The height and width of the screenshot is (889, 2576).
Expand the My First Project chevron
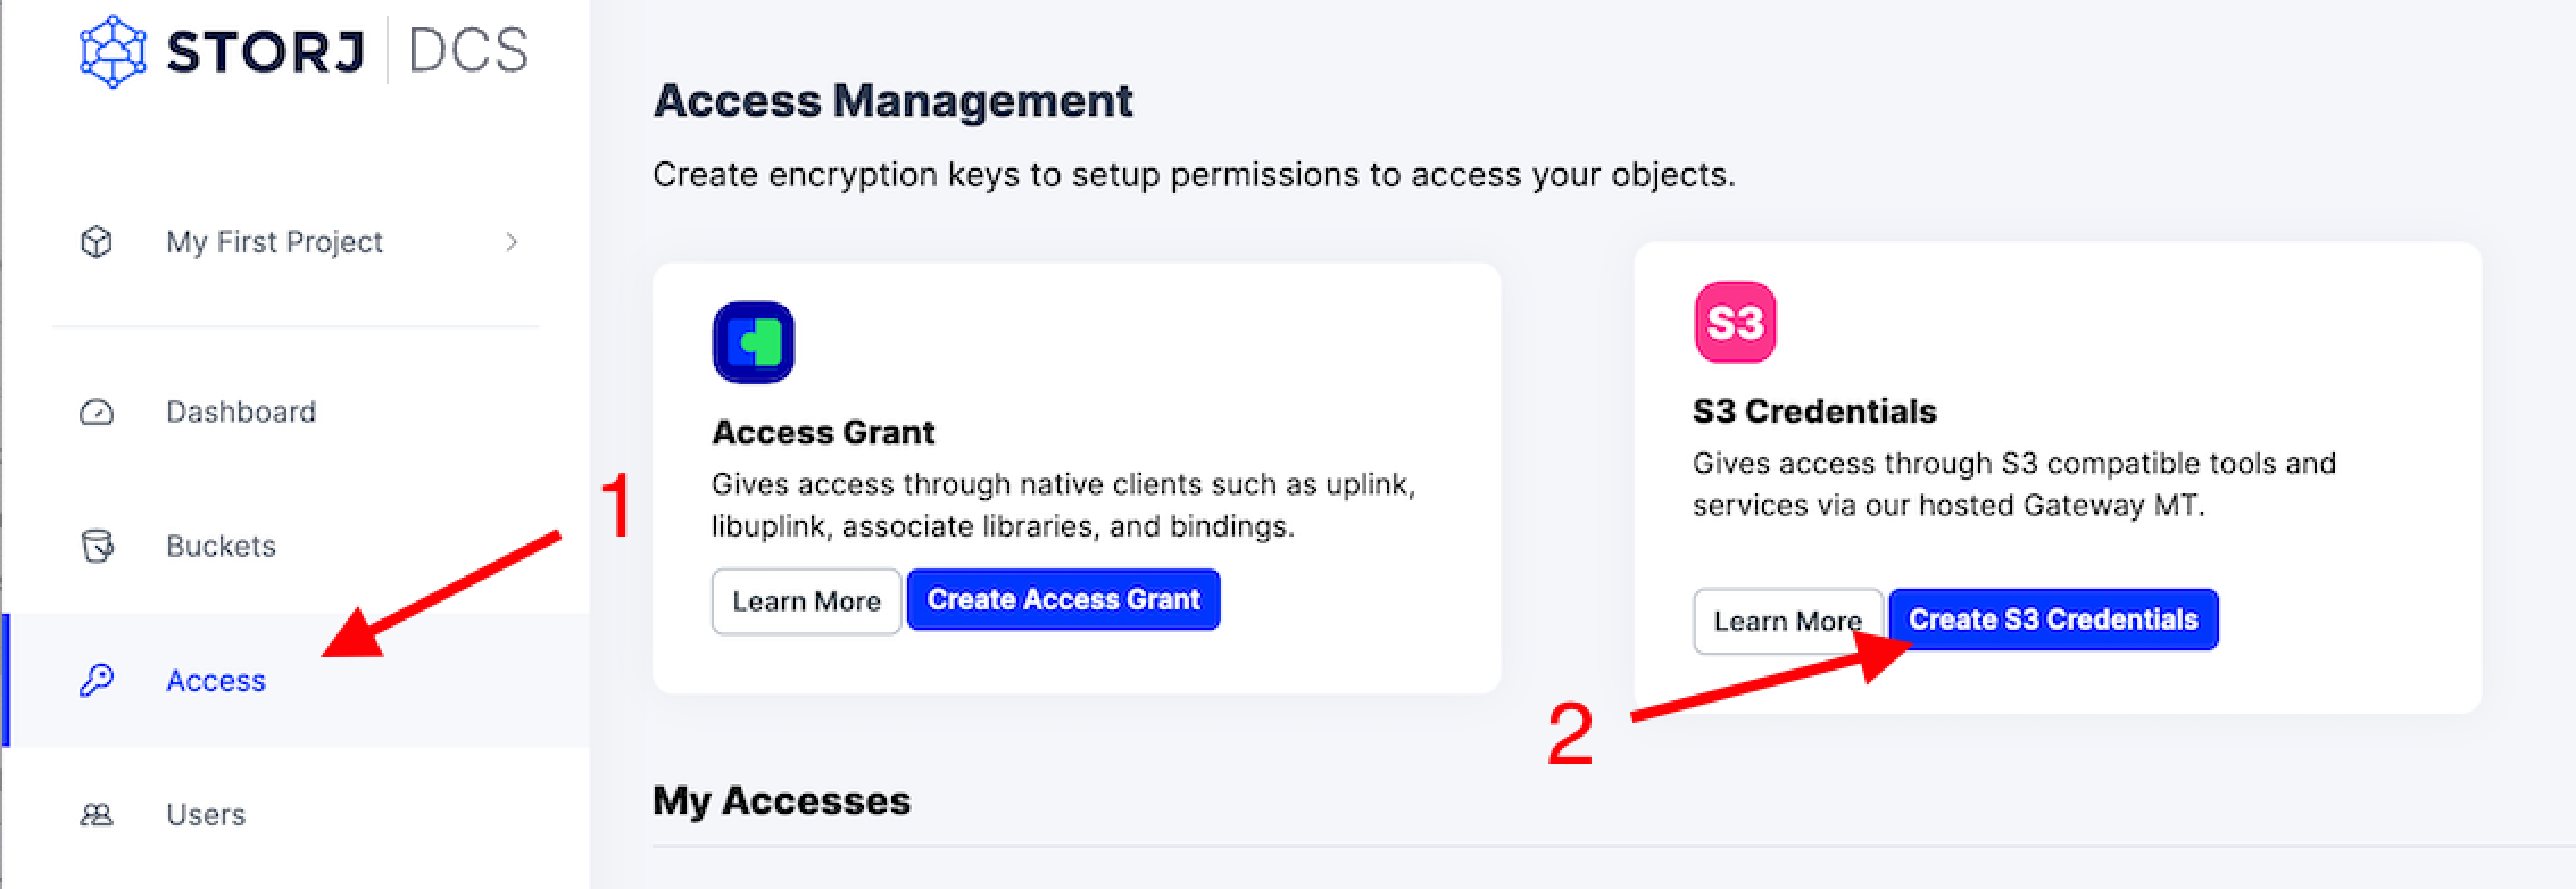pos(511,242)
